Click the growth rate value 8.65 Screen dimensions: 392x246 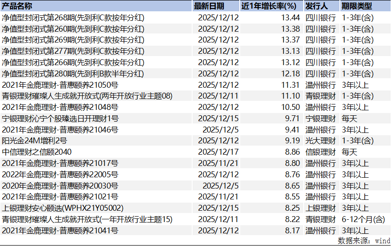(x=292, y=186)
